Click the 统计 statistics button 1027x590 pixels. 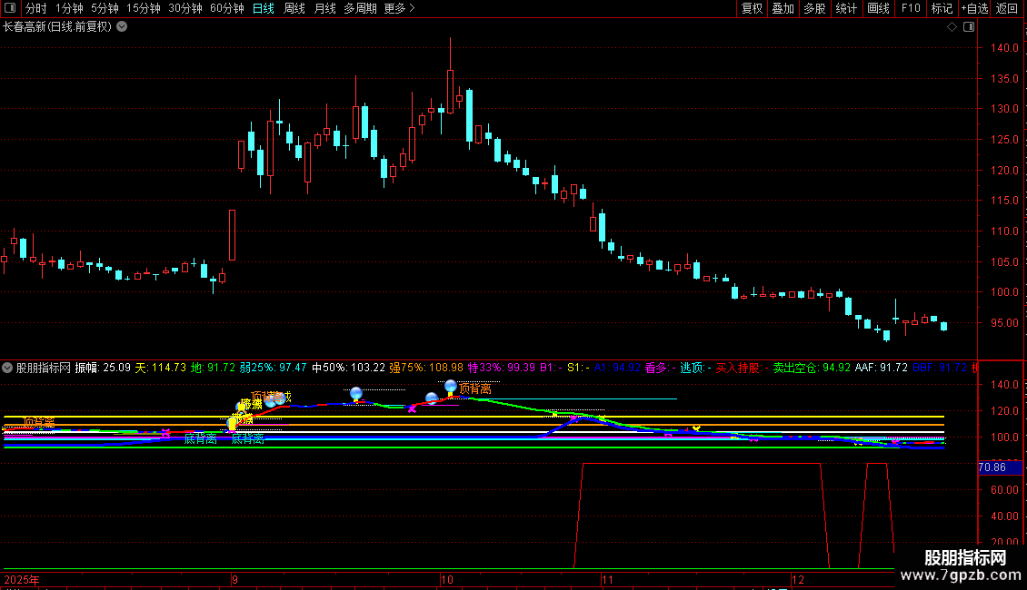tap(846, 9)
